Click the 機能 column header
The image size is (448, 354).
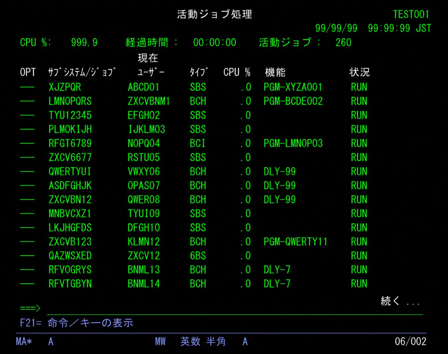coord(275,72)
